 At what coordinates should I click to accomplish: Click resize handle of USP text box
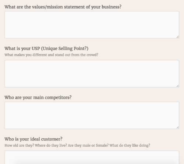pyautogui.click(x=177, y=86)
